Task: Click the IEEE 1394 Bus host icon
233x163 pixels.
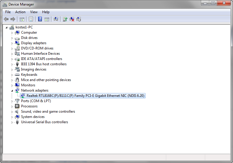Action: coord(17,64)
